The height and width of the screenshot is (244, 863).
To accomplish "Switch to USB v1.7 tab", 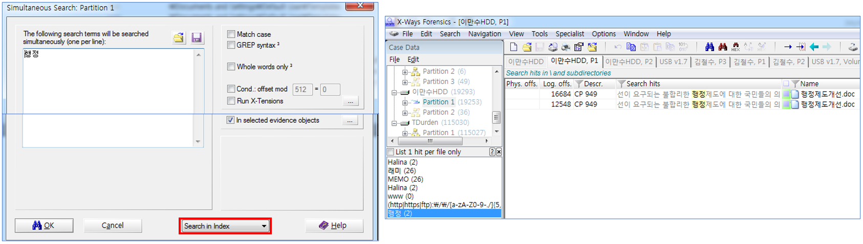I will [673, 62].
